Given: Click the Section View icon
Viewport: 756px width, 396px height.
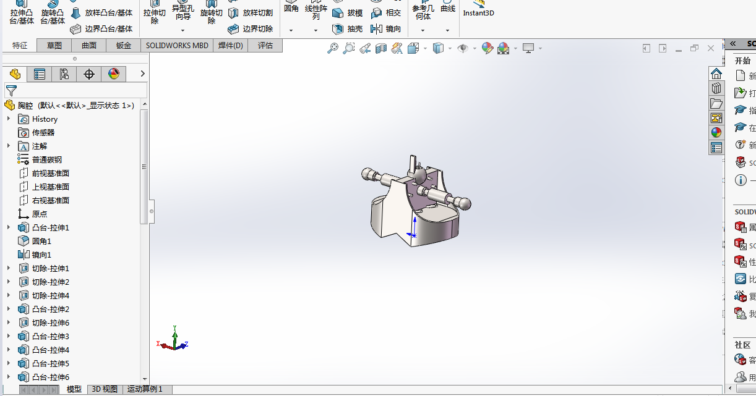Looking at the screenshot, I should [381, 48].
